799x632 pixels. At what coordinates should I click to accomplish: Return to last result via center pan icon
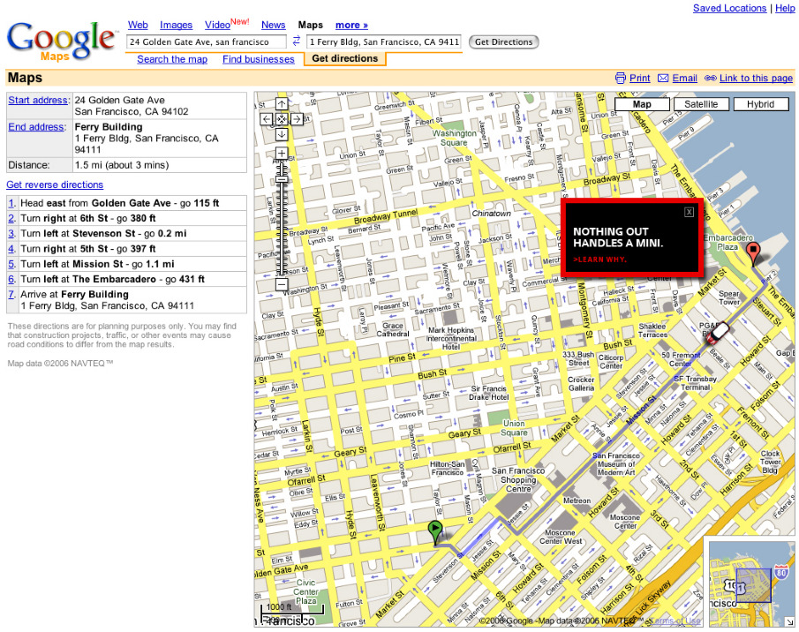click(282, 119)
